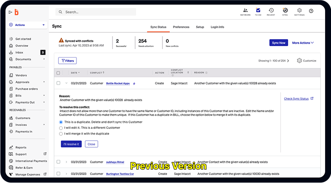Image resolution: width=331 pixels, height=183 pixels.
Task: Open Bills in sidebar
Action: [x=18, y=96]
